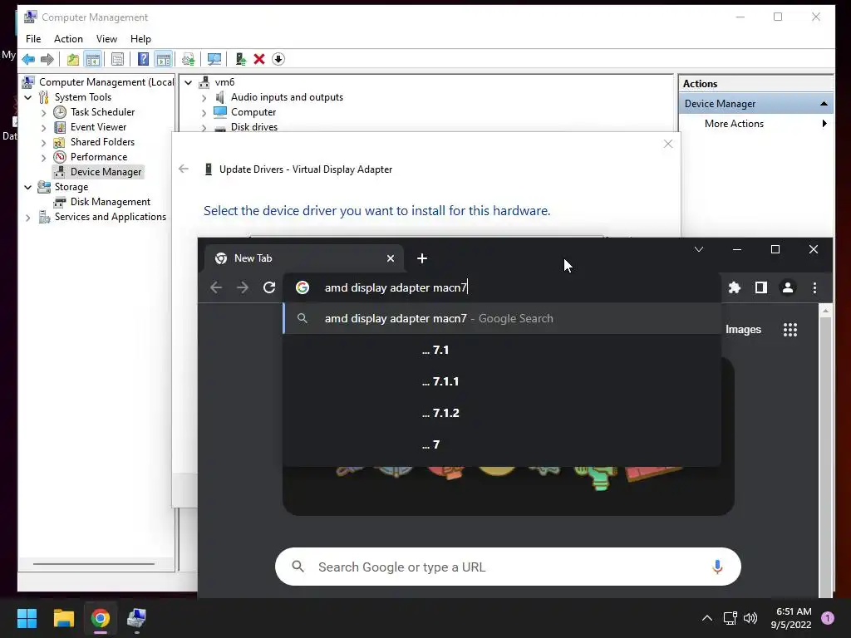Collapse System Tools tree node
This screenshot has height=638, width=851.
click(27, 98)
